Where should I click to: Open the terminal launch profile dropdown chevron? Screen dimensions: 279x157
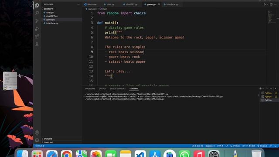tap(263, 89)
